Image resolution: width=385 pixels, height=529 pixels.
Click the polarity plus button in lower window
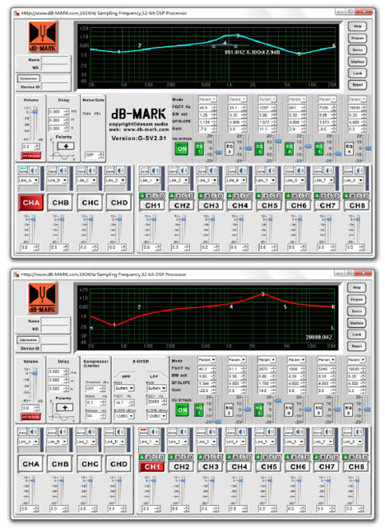click(x=65, y=408)
